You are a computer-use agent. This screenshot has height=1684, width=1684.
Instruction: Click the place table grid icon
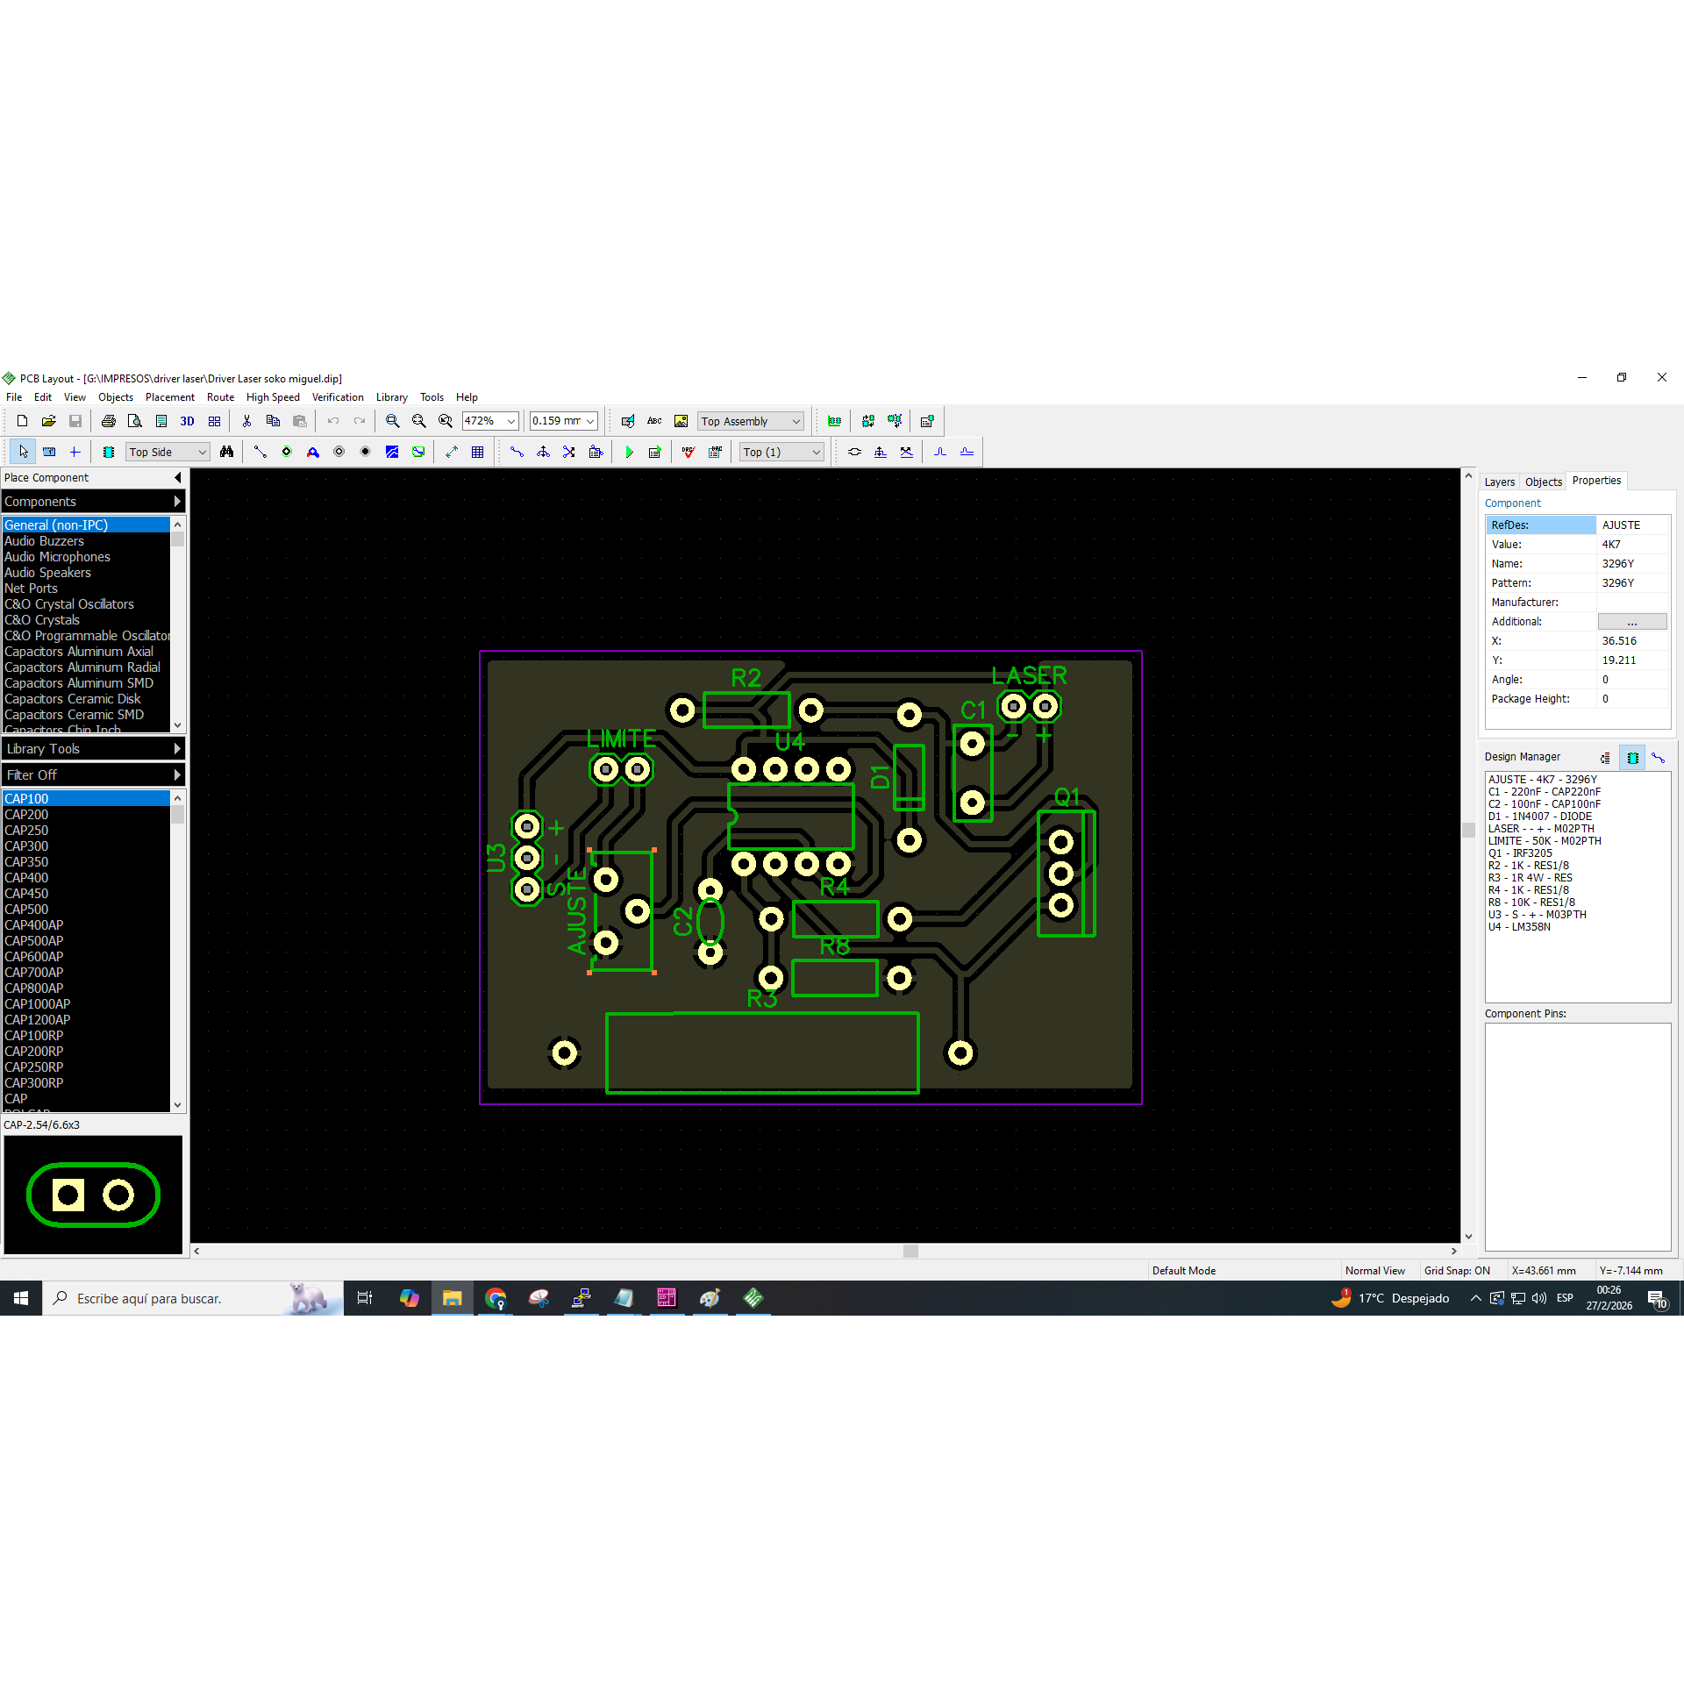point(477,452)
